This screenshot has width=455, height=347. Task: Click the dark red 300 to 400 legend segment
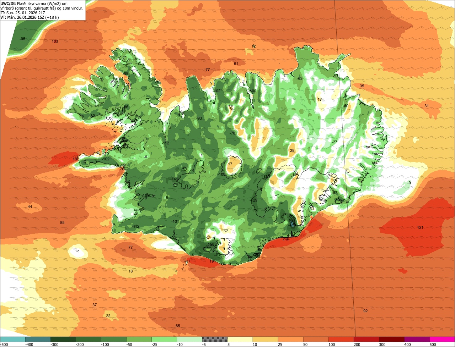[392, 339]
